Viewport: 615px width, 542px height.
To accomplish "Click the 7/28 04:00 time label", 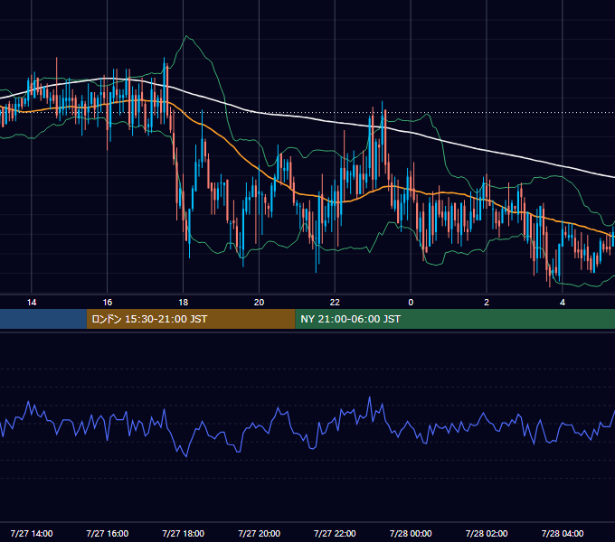I will 563,533.
